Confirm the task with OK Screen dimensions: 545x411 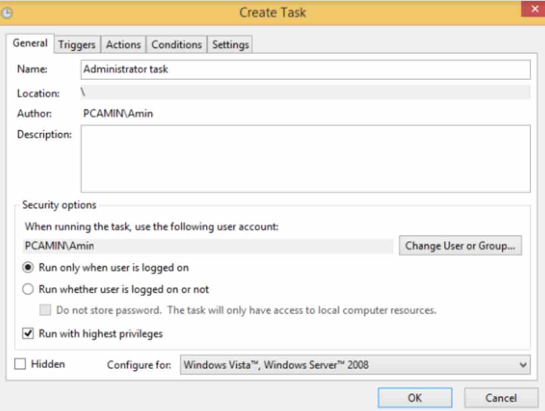tap(415, 398)
